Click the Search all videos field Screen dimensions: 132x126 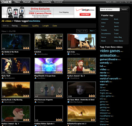pyautogui.click(x=110, y=10)
